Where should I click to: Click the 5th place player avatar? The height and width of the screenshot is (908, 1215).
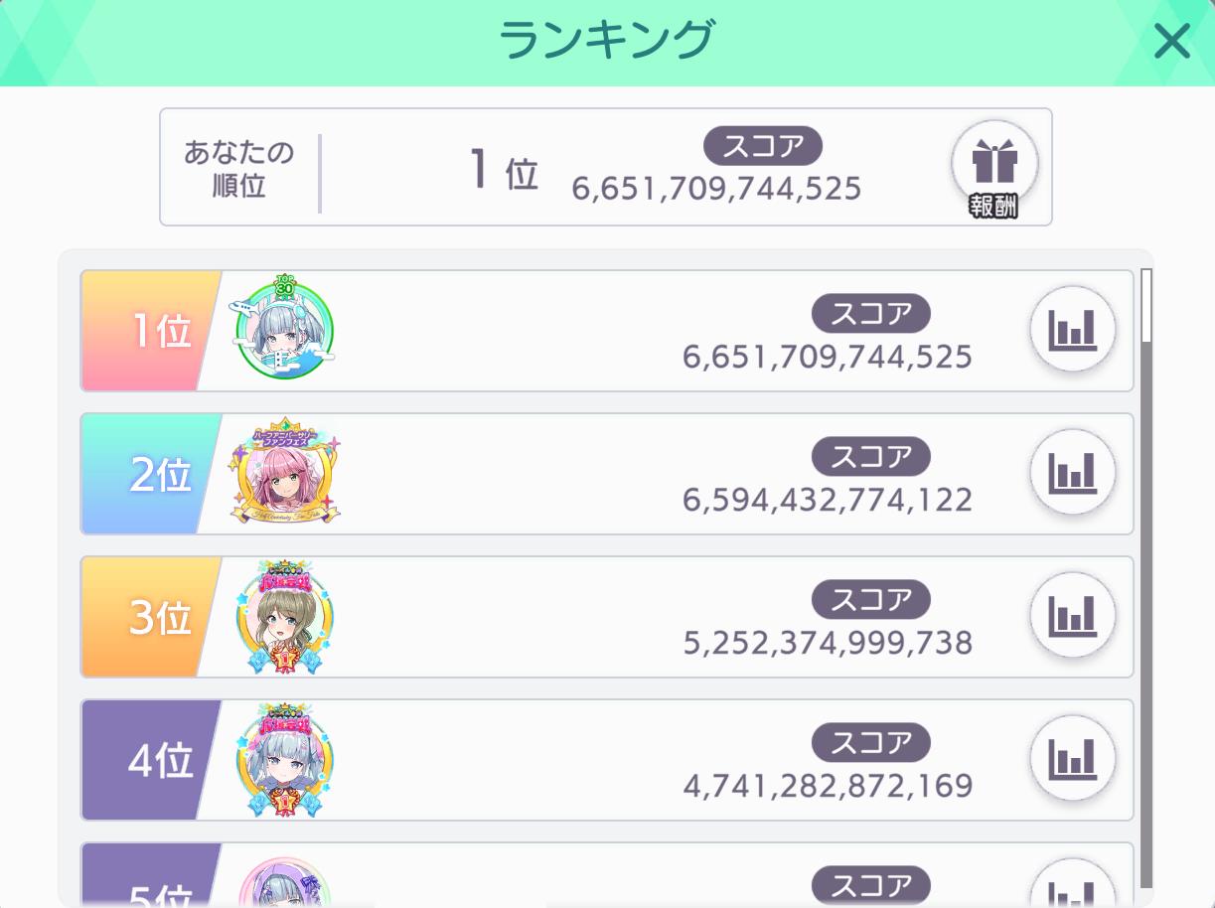(285, 887)
